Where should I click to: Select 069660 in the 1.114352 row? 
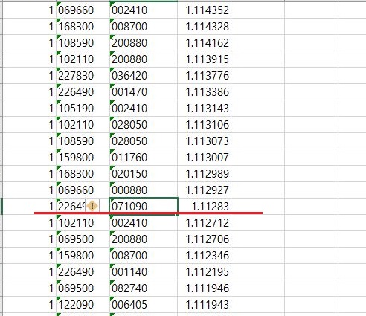pyautogui.click(x=83, y=10)
